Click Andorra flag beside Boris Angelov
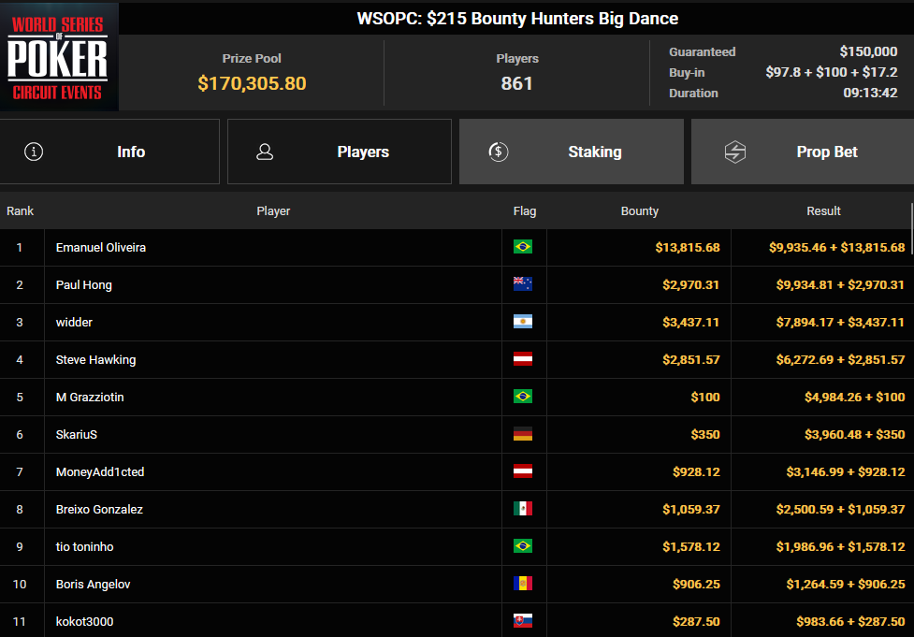914x637 pixels. coord(523,584)
